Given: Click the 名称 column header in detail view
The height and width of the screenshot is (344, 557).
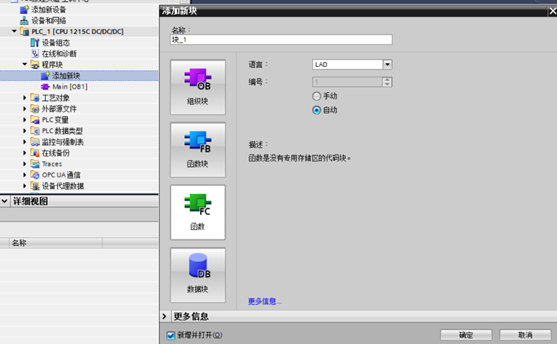Looking at the screenshot, I should click(x=56, y=243).
